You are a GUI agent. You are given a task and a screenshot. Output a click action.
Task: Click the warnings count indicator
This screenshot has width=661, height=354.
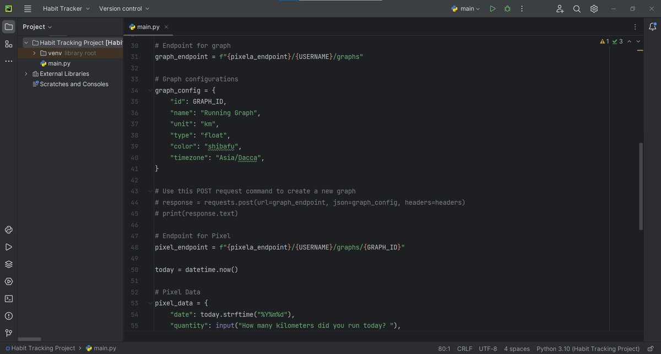[x=604, y=41]
